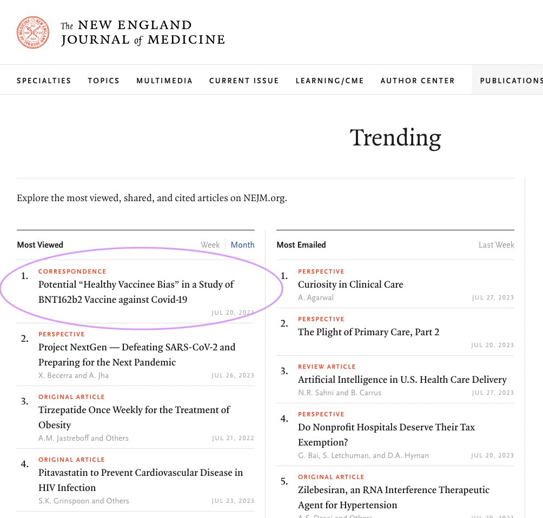
Task: Click the NEJM red seal logo
Action: 35,32
